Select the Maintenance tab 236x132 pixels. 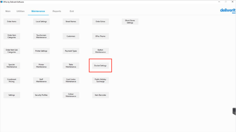click(38, 11)
